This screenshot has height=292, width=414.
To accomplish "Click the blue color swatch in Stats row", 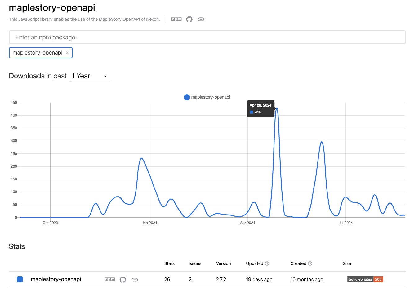I will [20, 279].
